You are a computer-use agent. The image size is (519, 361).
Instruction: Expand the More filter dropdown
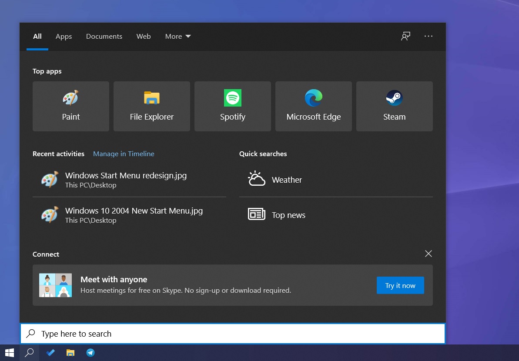177,37
